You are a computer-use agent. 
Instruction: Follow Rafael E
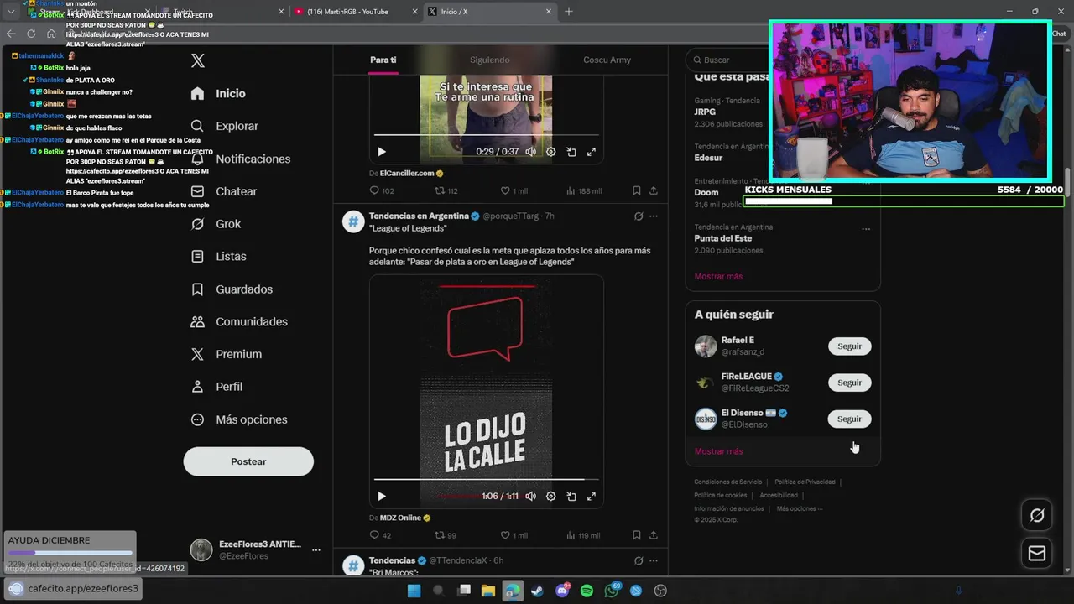(849, 346)
